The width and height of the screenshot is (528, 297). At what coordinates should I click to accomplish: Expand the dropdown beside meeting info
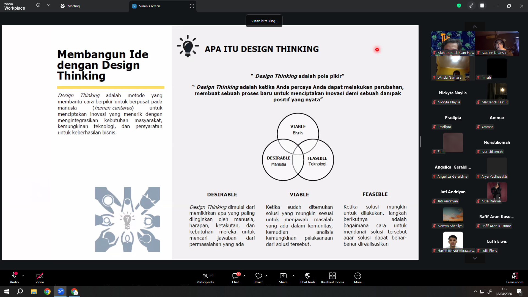point(48,5)
